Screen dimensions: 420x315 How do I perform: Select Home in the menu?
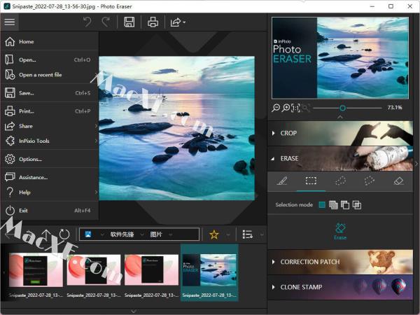click(x=50, y=41)
